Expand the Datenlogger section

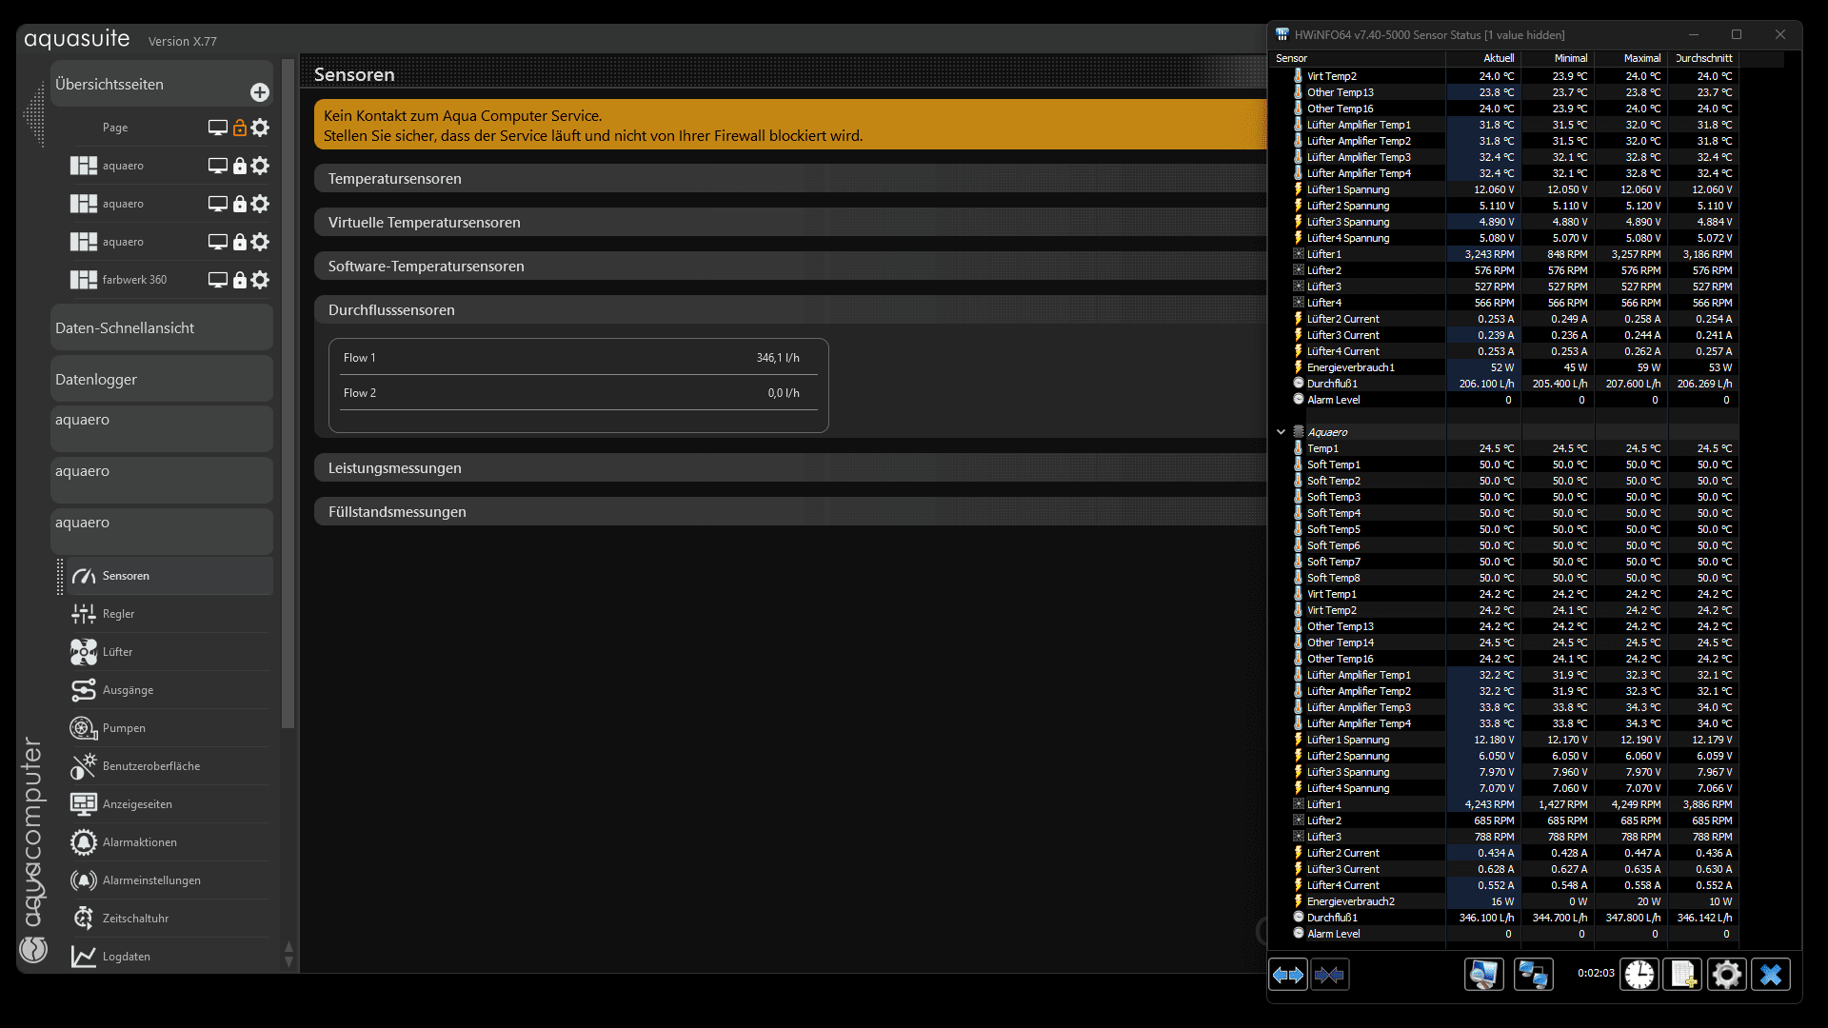click(x=162, y=380)
